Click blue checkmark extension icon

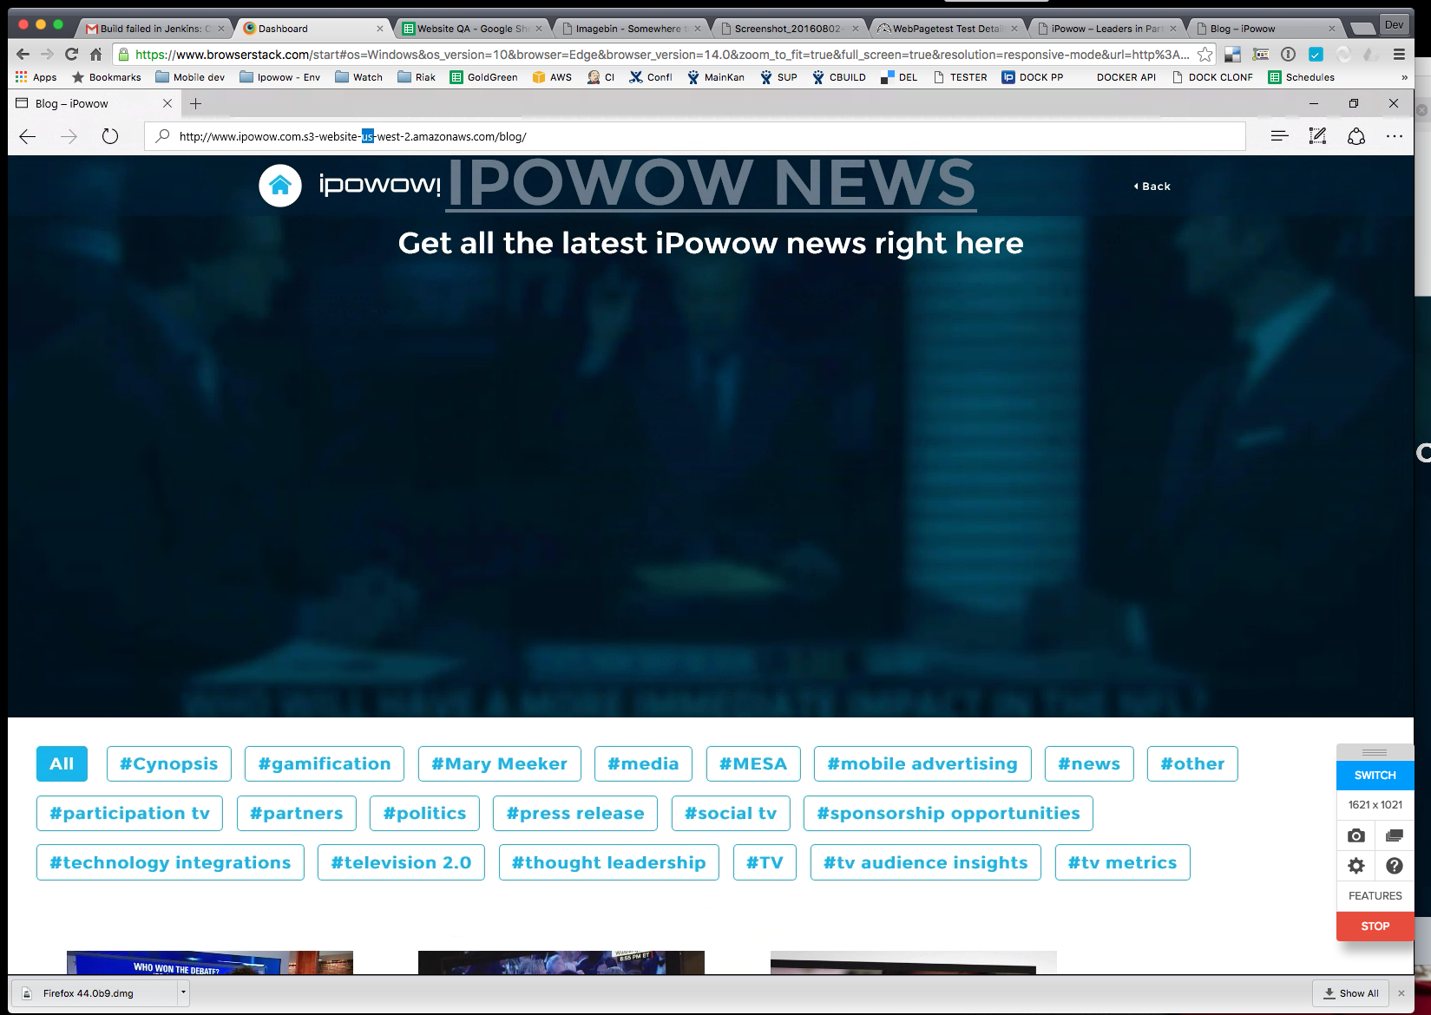coord(1316,54)
